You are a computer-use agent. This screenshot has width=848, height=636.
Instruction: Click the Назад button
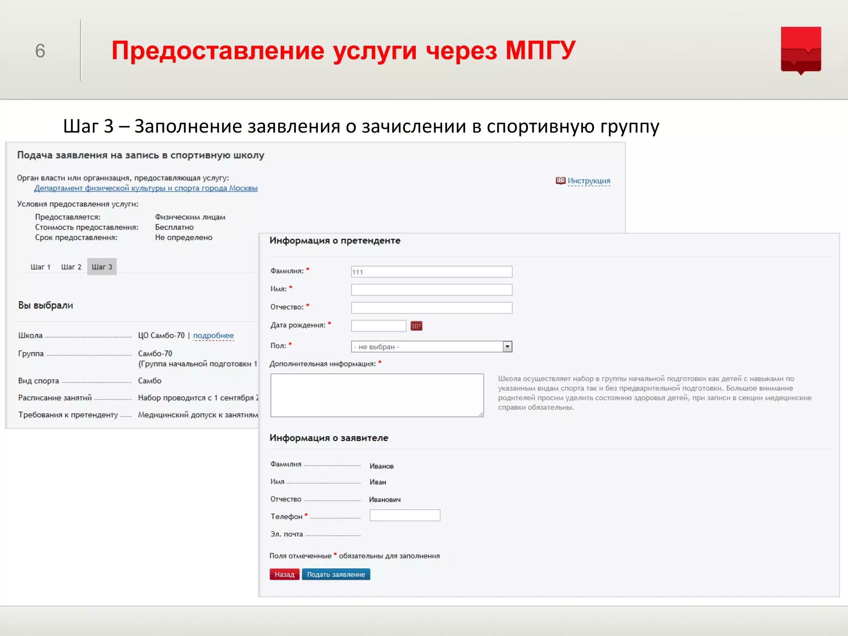pyautogui.click(x=284, y=574)
